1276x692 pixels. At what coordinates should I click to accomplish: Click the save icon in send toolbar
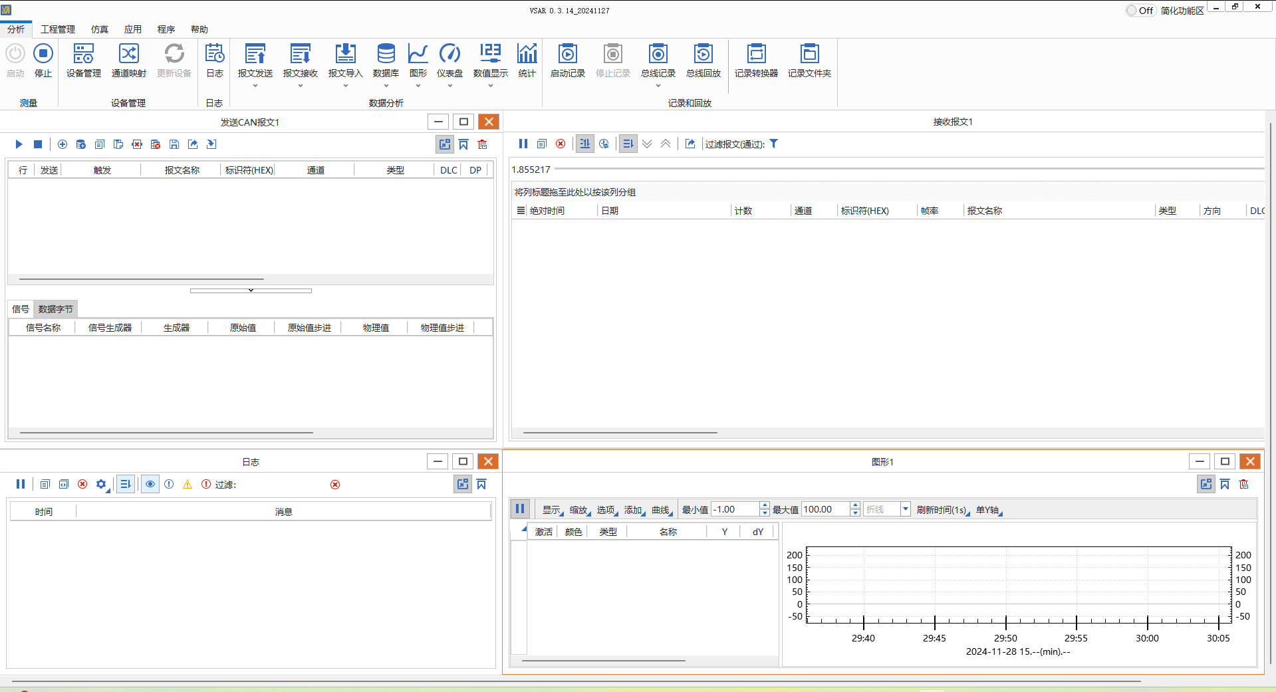(x=174, y=144)
